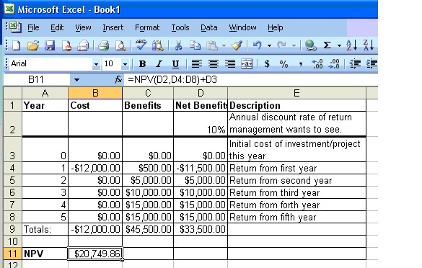
Task: Open the Name Box dropdown arrow
Action: point(76,80)
